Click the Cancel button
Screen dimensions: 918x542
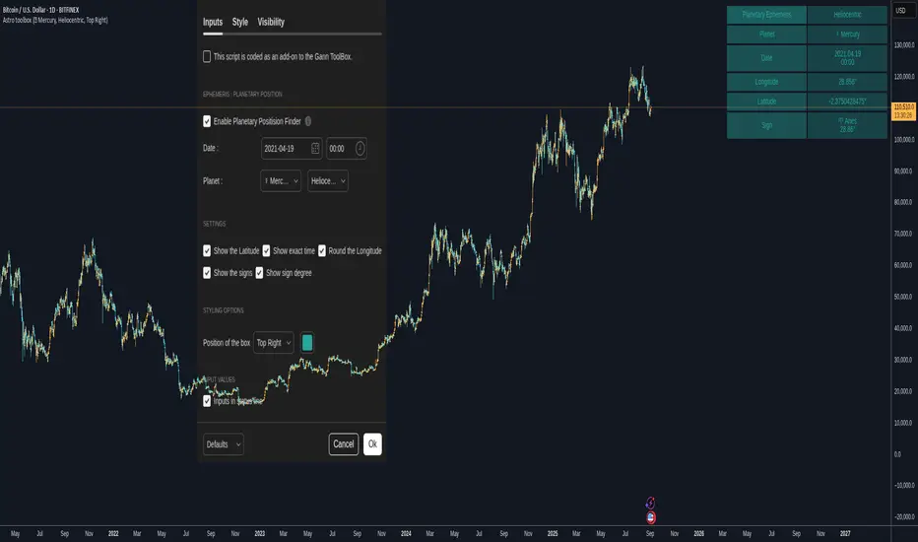tap(344, 444)
